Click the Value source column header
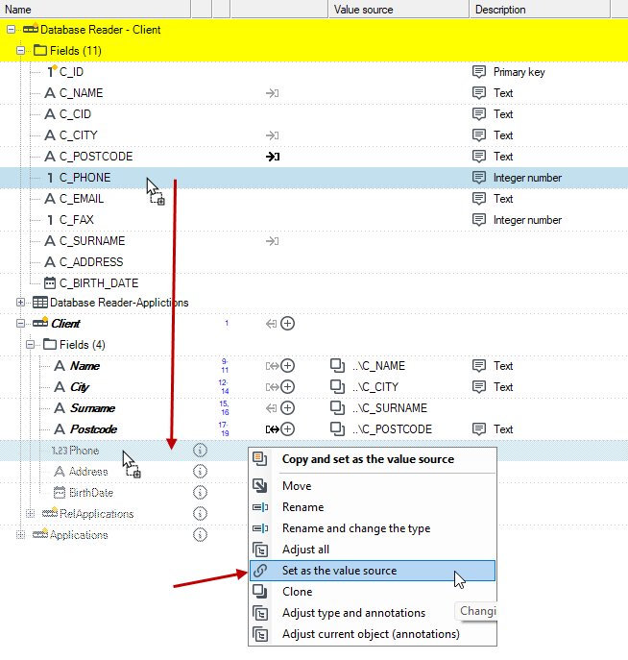 (399, 10)
